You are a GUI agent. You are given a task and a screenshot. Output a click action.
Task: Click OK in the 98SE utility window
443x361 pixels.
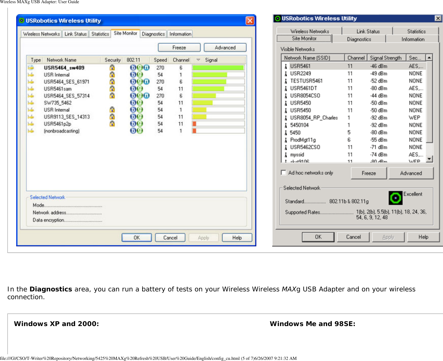pyautogui.click(x=318, y=237)
